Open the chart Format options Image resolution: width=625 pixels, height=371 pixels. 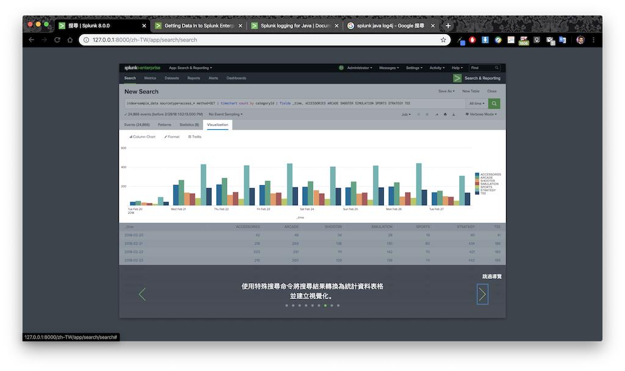pyautogui.click(x=172, y=137)
